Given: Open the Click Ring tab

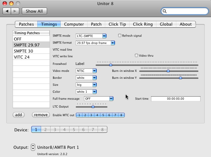Looking at the screenshot, I should [x=143, y=24].
